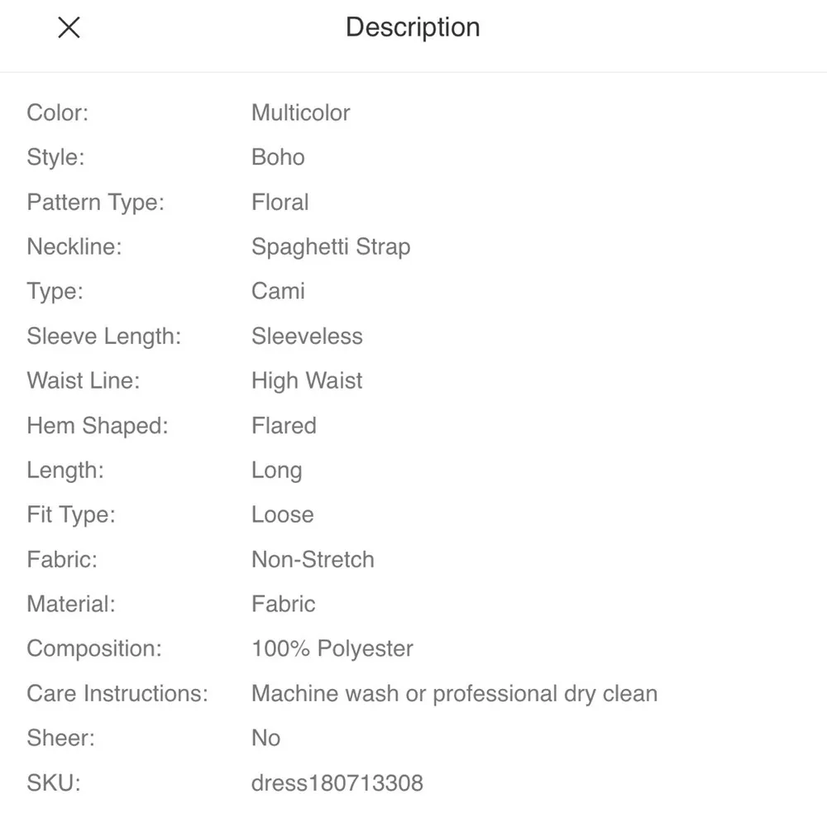Select the Cami type value
827x827 pixels.
click(278, 291)
